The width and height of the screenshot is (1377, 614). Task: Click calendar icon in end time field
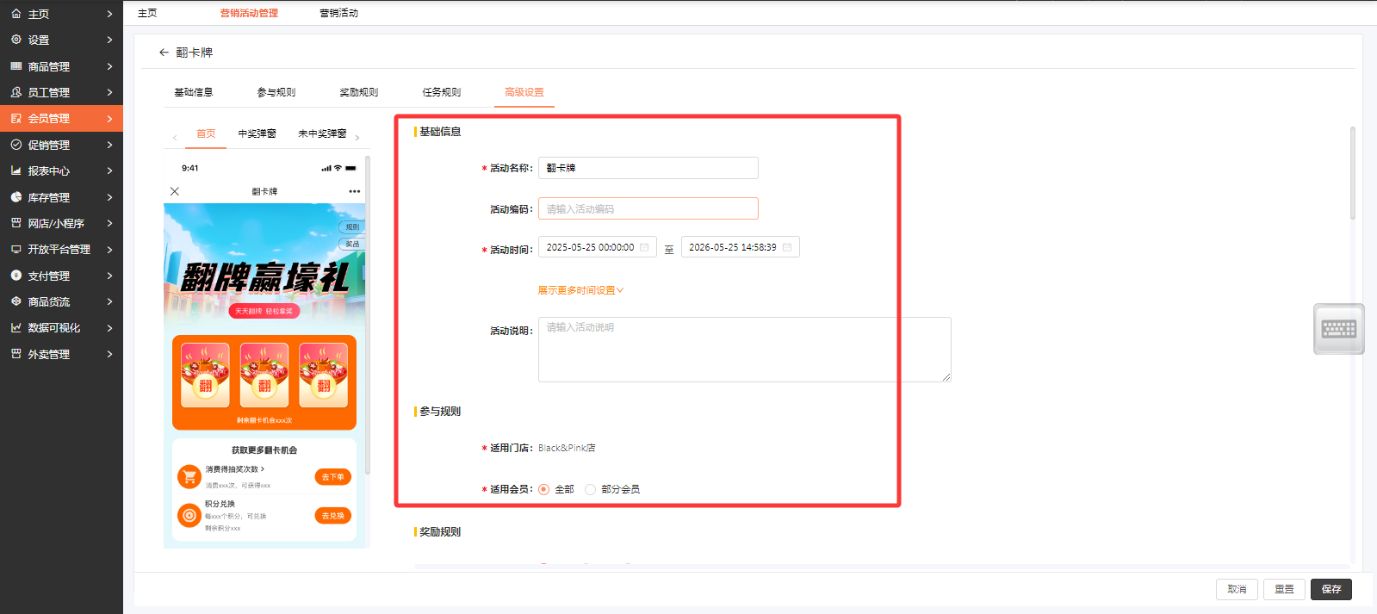click(787, 247)
